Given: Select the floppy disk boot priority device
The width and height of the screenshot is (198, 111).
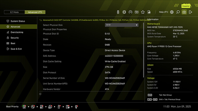Looking at the screenshot, I should pos(68,107).
